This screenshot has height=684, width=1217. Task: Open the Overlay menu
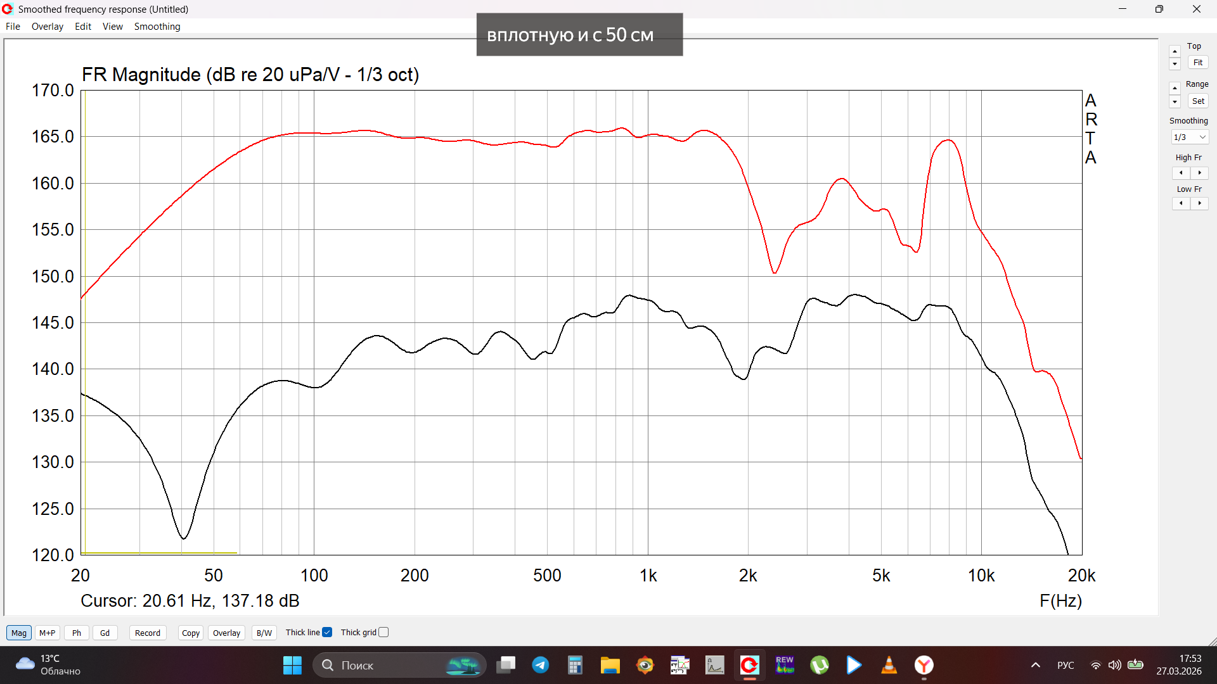[47, 27]
